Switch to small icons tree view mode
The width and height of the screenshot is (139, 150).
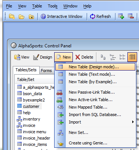[113, 57]
